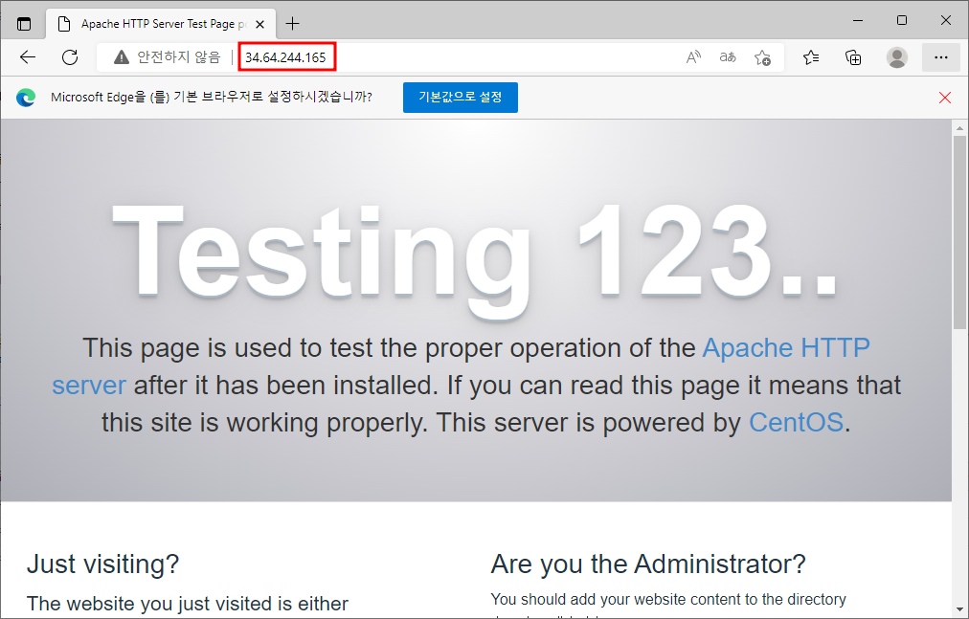The height and width of the screenshot is (619, 969).
Task: Go back with the back arrow
Action: [x=28, y=57]
